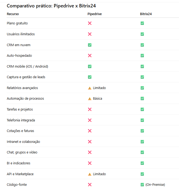Click the red X for Plano gratuito

[x=90, y=23]
